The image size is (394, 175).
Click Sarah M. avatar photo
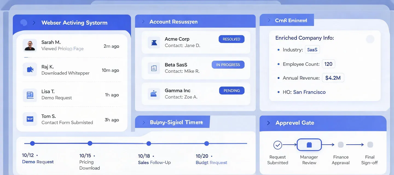[30, 45]
